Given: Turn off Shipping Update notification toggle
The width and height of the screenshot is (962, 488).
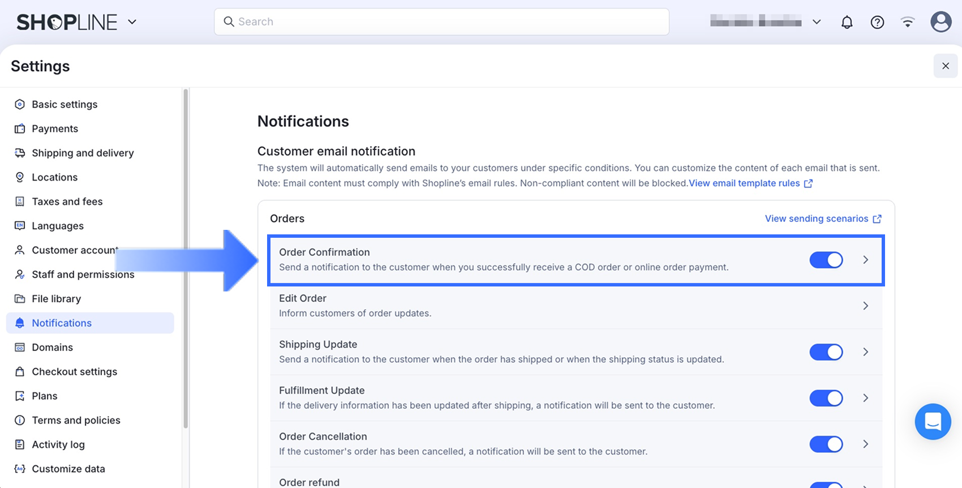Looking at the screenshot, I should 826,352.
